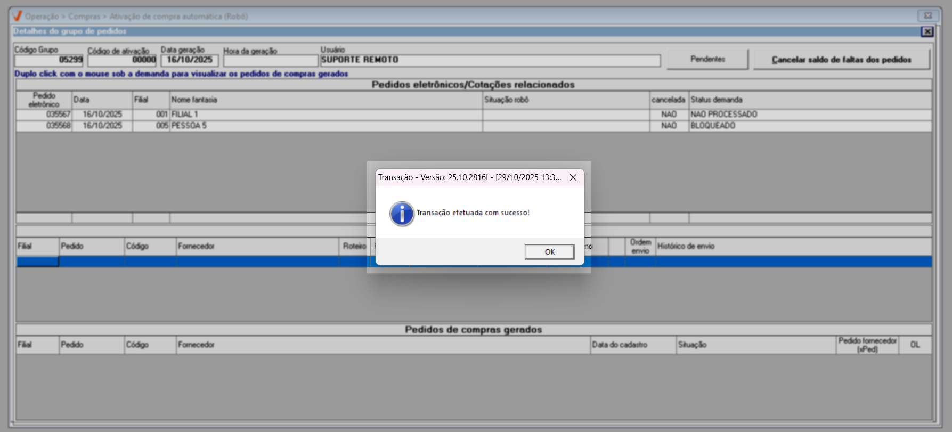
Task: Click Status demanda column header
Action: (x=810, y=100)
